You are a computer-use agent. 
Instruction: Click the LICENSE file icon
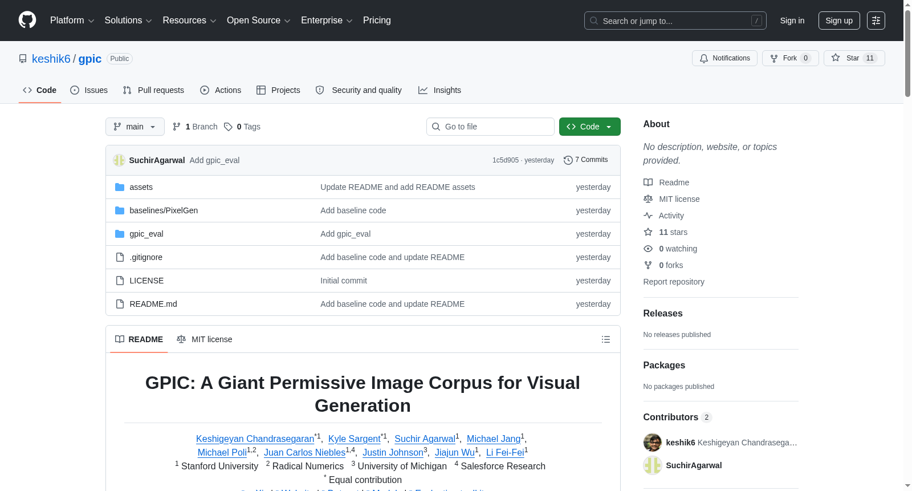coord(120,281)
